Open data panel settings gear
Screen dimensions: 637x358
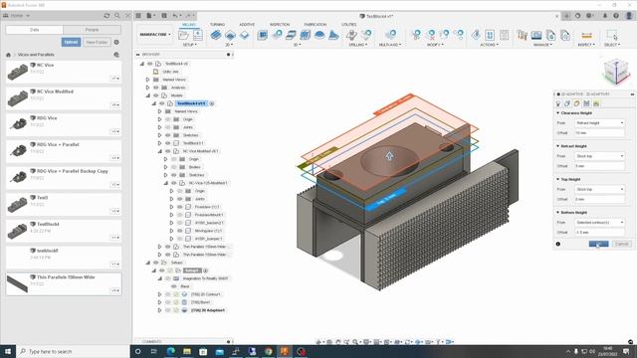(116, 42)
